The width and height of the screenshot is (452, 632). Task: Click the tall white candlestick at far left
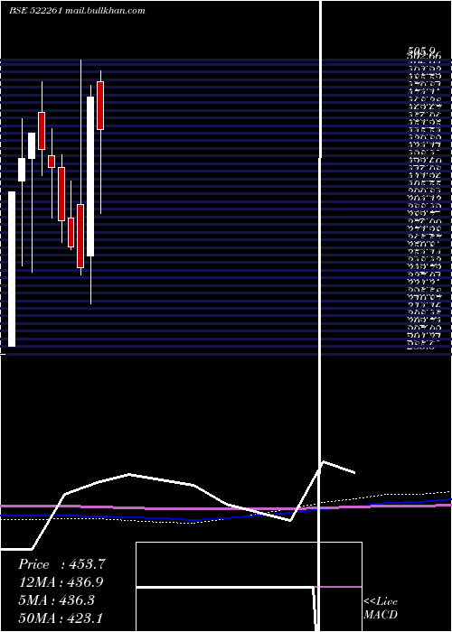(x=12, y=269)
